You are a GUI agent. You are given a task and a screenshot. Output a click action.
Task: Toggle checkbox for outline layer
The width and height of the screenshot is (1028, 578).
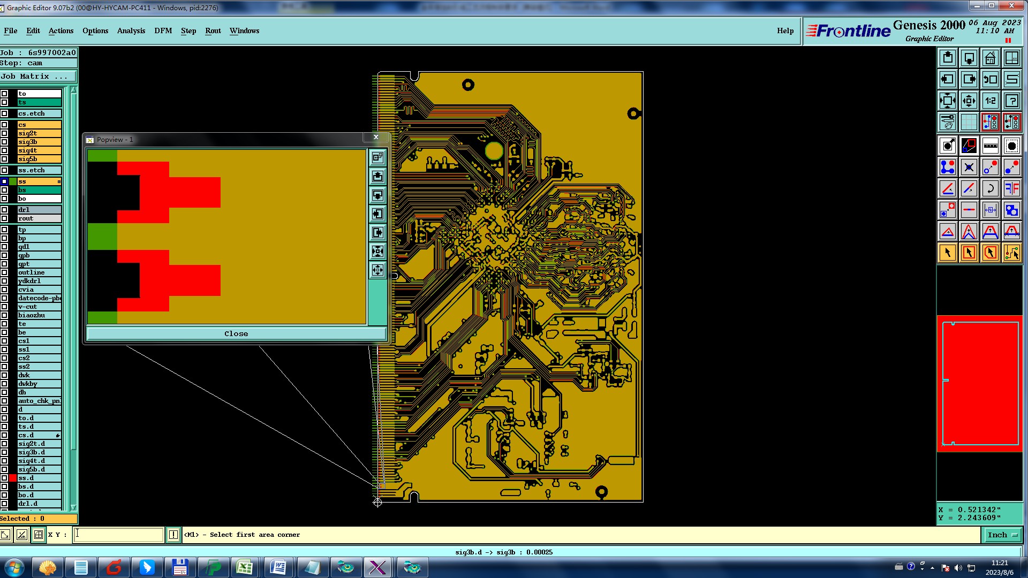4,272
